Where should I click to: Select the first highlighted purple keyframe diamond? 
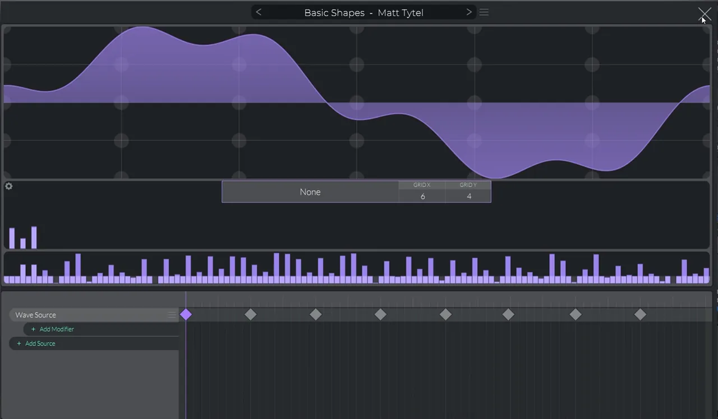186,315
